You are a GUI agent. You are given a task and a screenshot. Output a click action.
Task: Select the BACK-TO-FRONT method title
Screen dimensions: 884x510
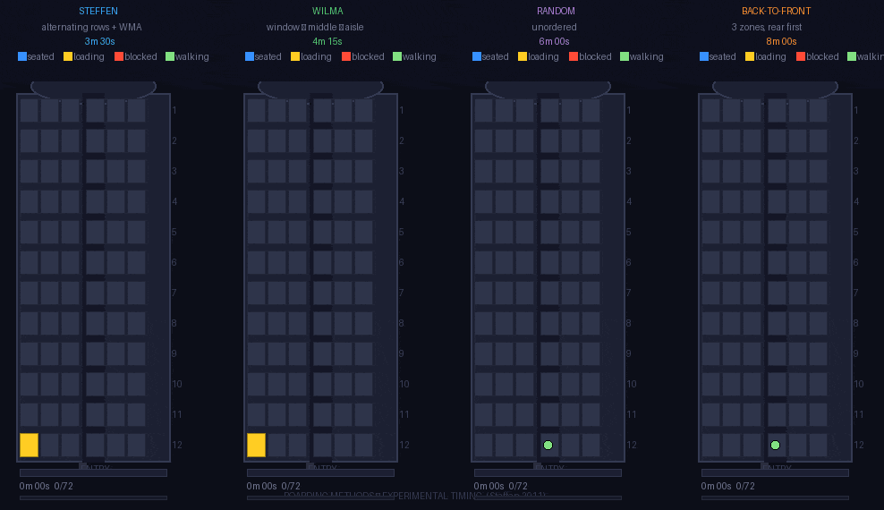777,12
